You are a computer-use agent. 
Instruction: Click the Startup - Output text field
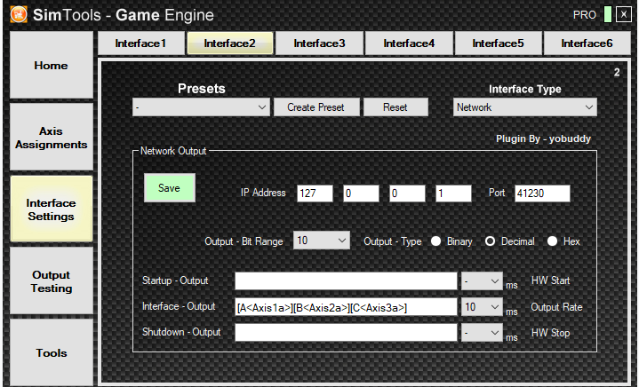tap(346, 281)
